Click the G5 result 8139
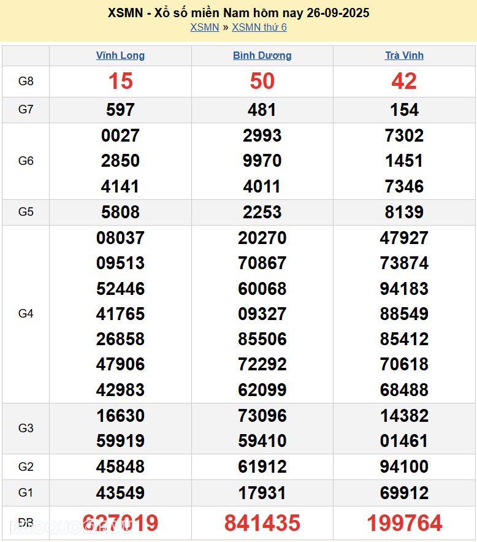 tap(404, 212)
